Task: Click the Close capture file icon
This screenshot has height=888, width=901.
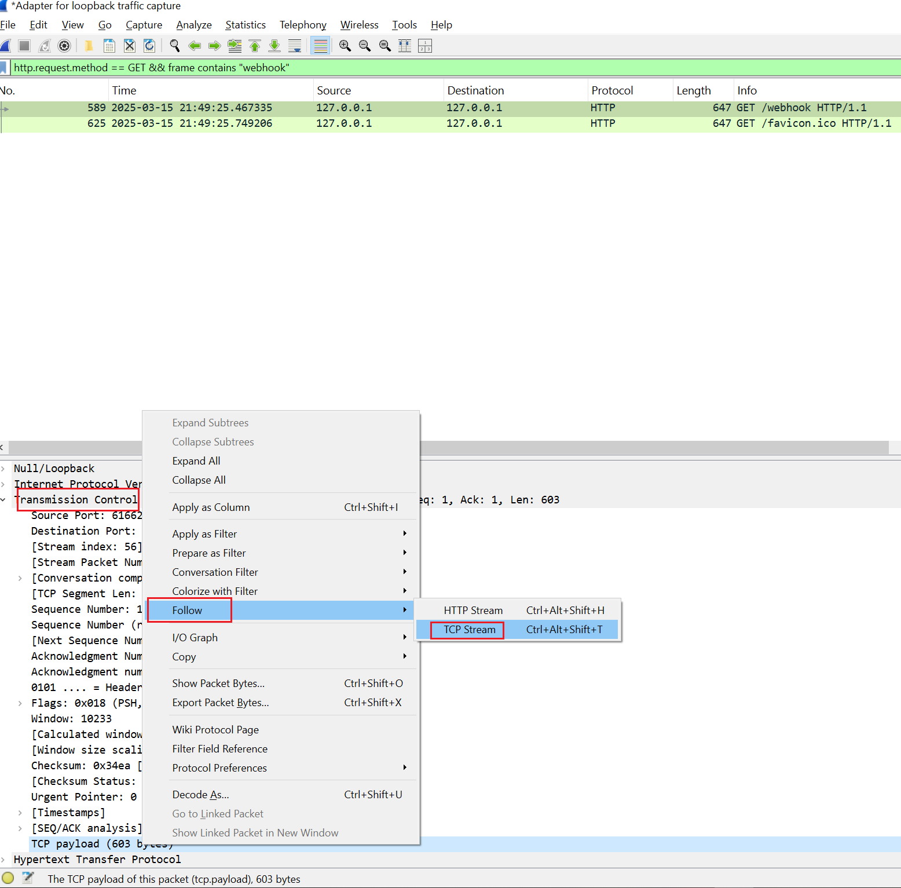Action: point(130,46)
